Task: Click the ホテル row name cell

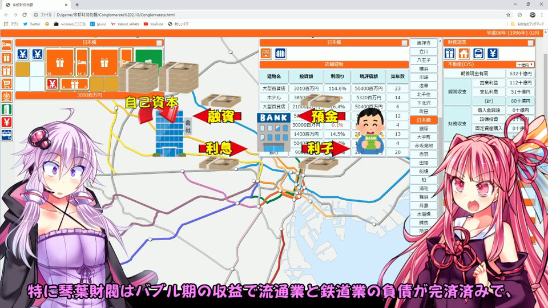Action: pyautogui.click(x=274, y=98)
